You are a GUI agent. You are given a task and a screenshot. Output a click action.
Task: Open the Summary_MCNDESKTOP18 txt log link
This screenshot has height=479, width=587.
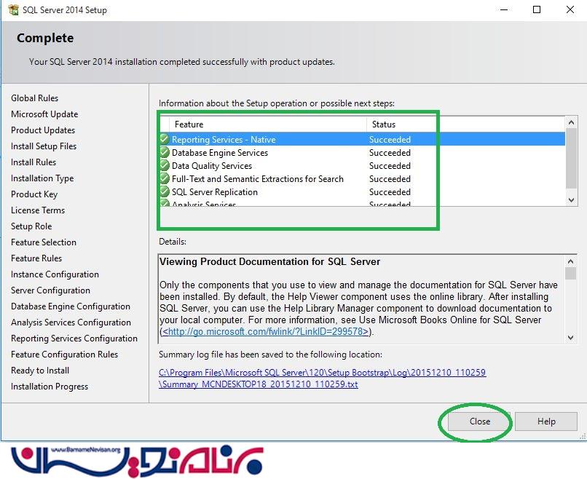coord(259,384)
